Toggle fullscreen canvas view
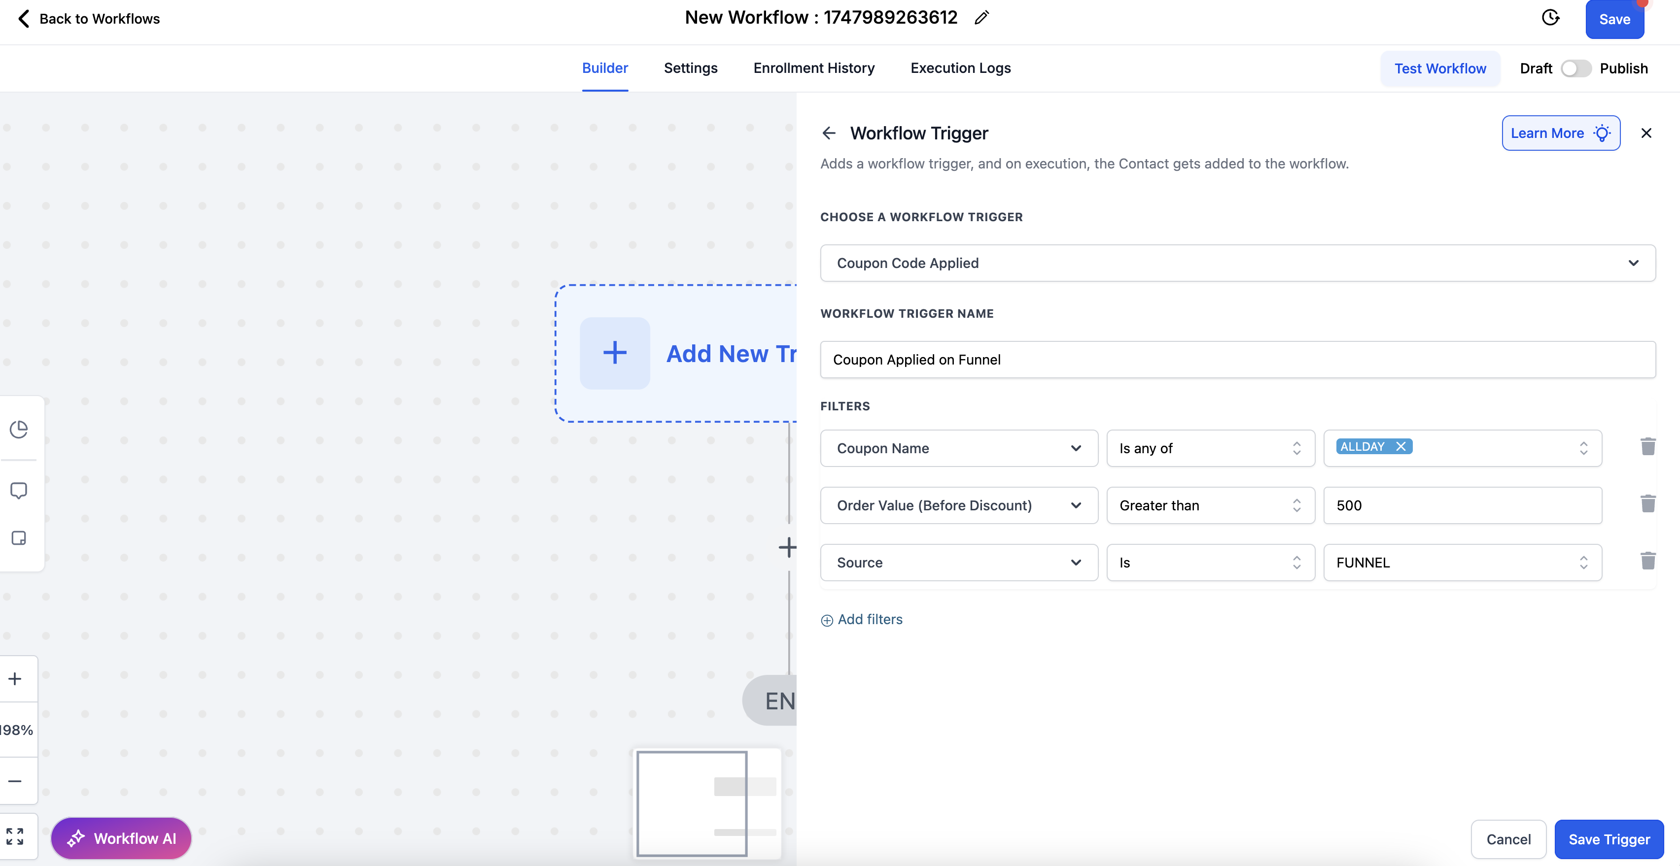1680x866 pixels. click(15, 836)
